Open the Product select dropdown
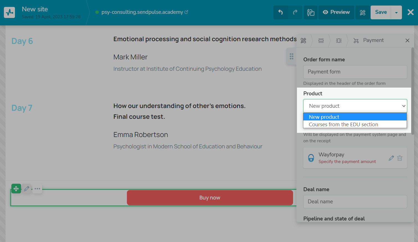This screenshot has width=418, height=242. click(x=355, y=106)
